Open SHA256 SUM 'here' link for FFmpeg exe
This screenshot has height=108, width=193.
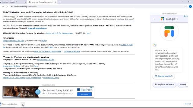(36, 66)
